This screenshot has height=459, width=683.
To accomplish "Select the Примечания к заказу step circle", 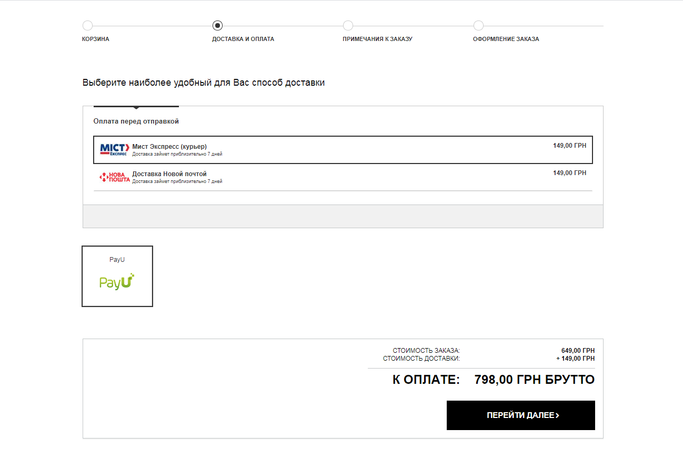I will (x=348, y=26).
